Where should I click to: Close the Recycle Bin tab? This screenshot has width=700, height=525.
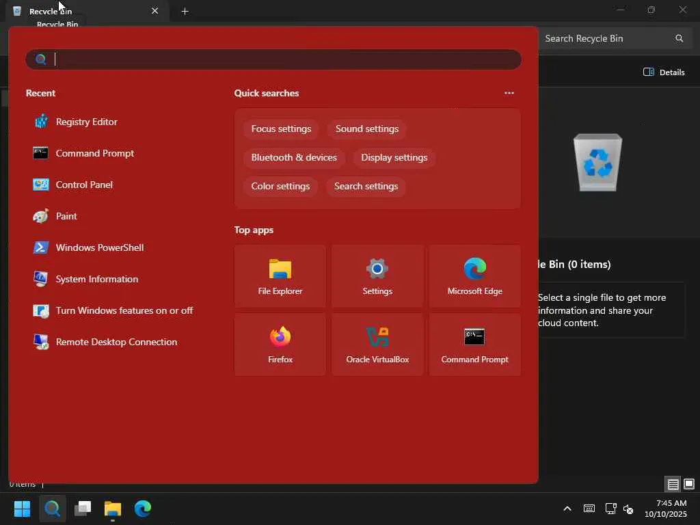155,11
